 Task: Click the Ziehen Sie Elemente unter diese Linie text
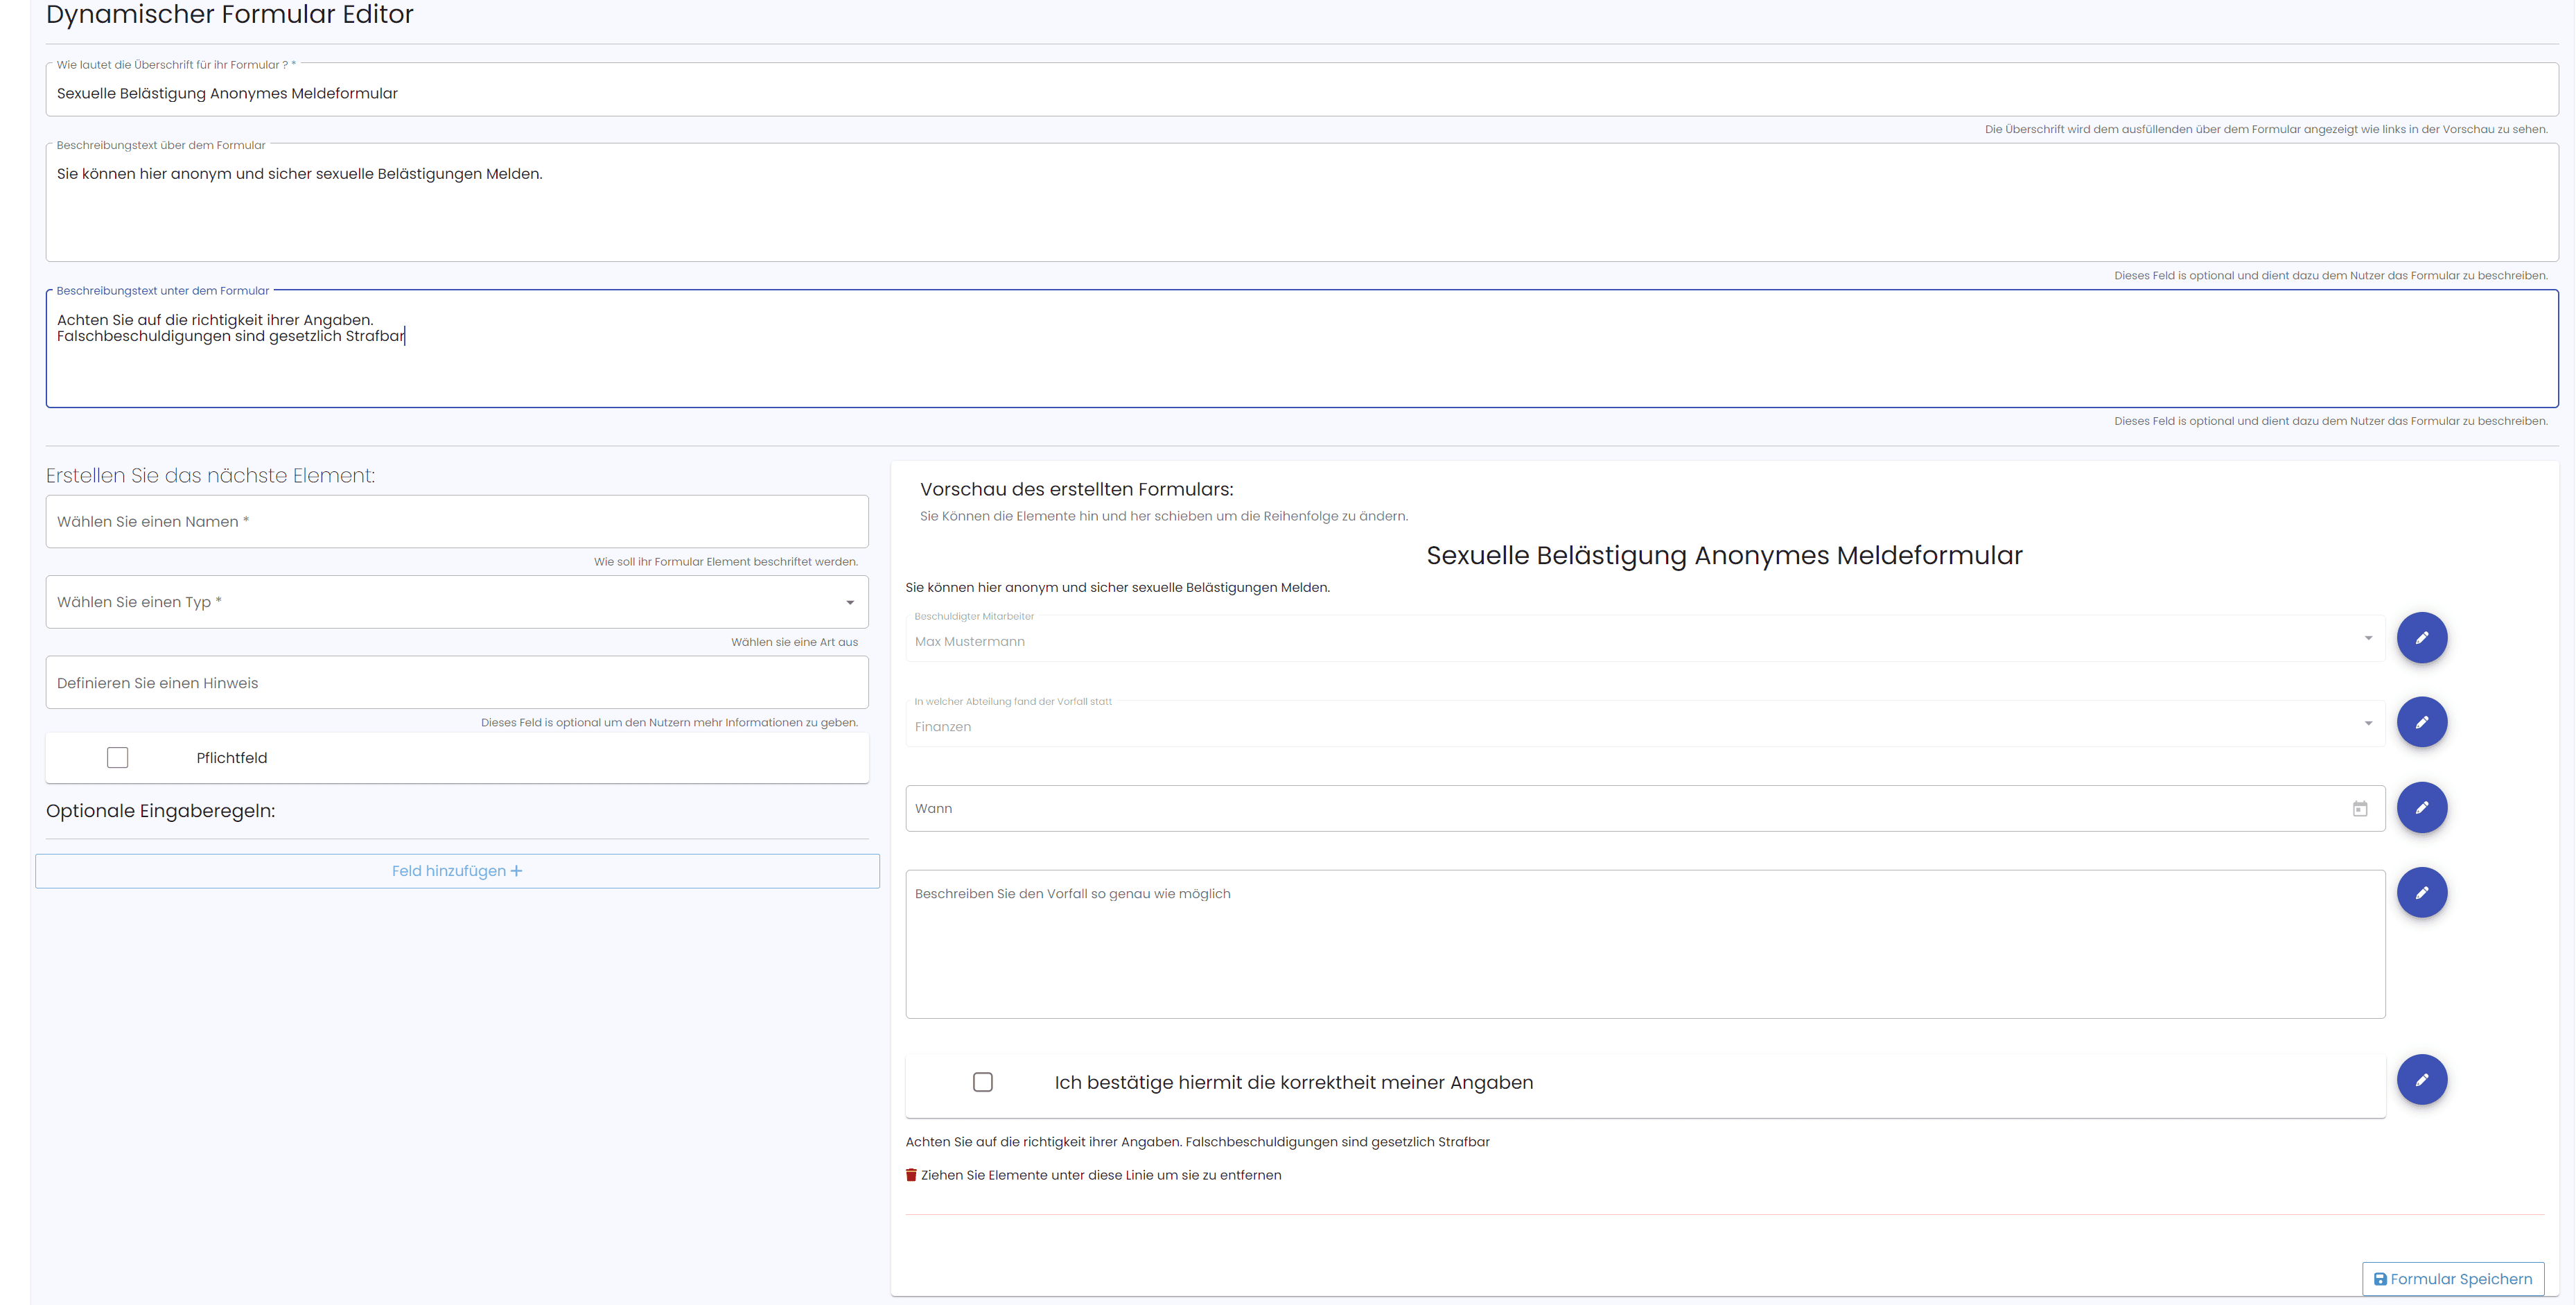tap(1101, 1175)
